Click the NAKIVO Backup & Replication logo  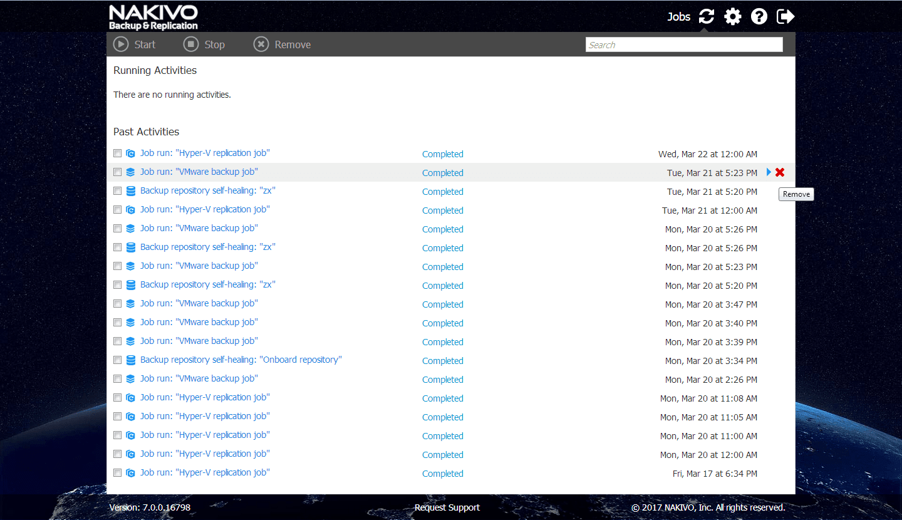point(153,18)
